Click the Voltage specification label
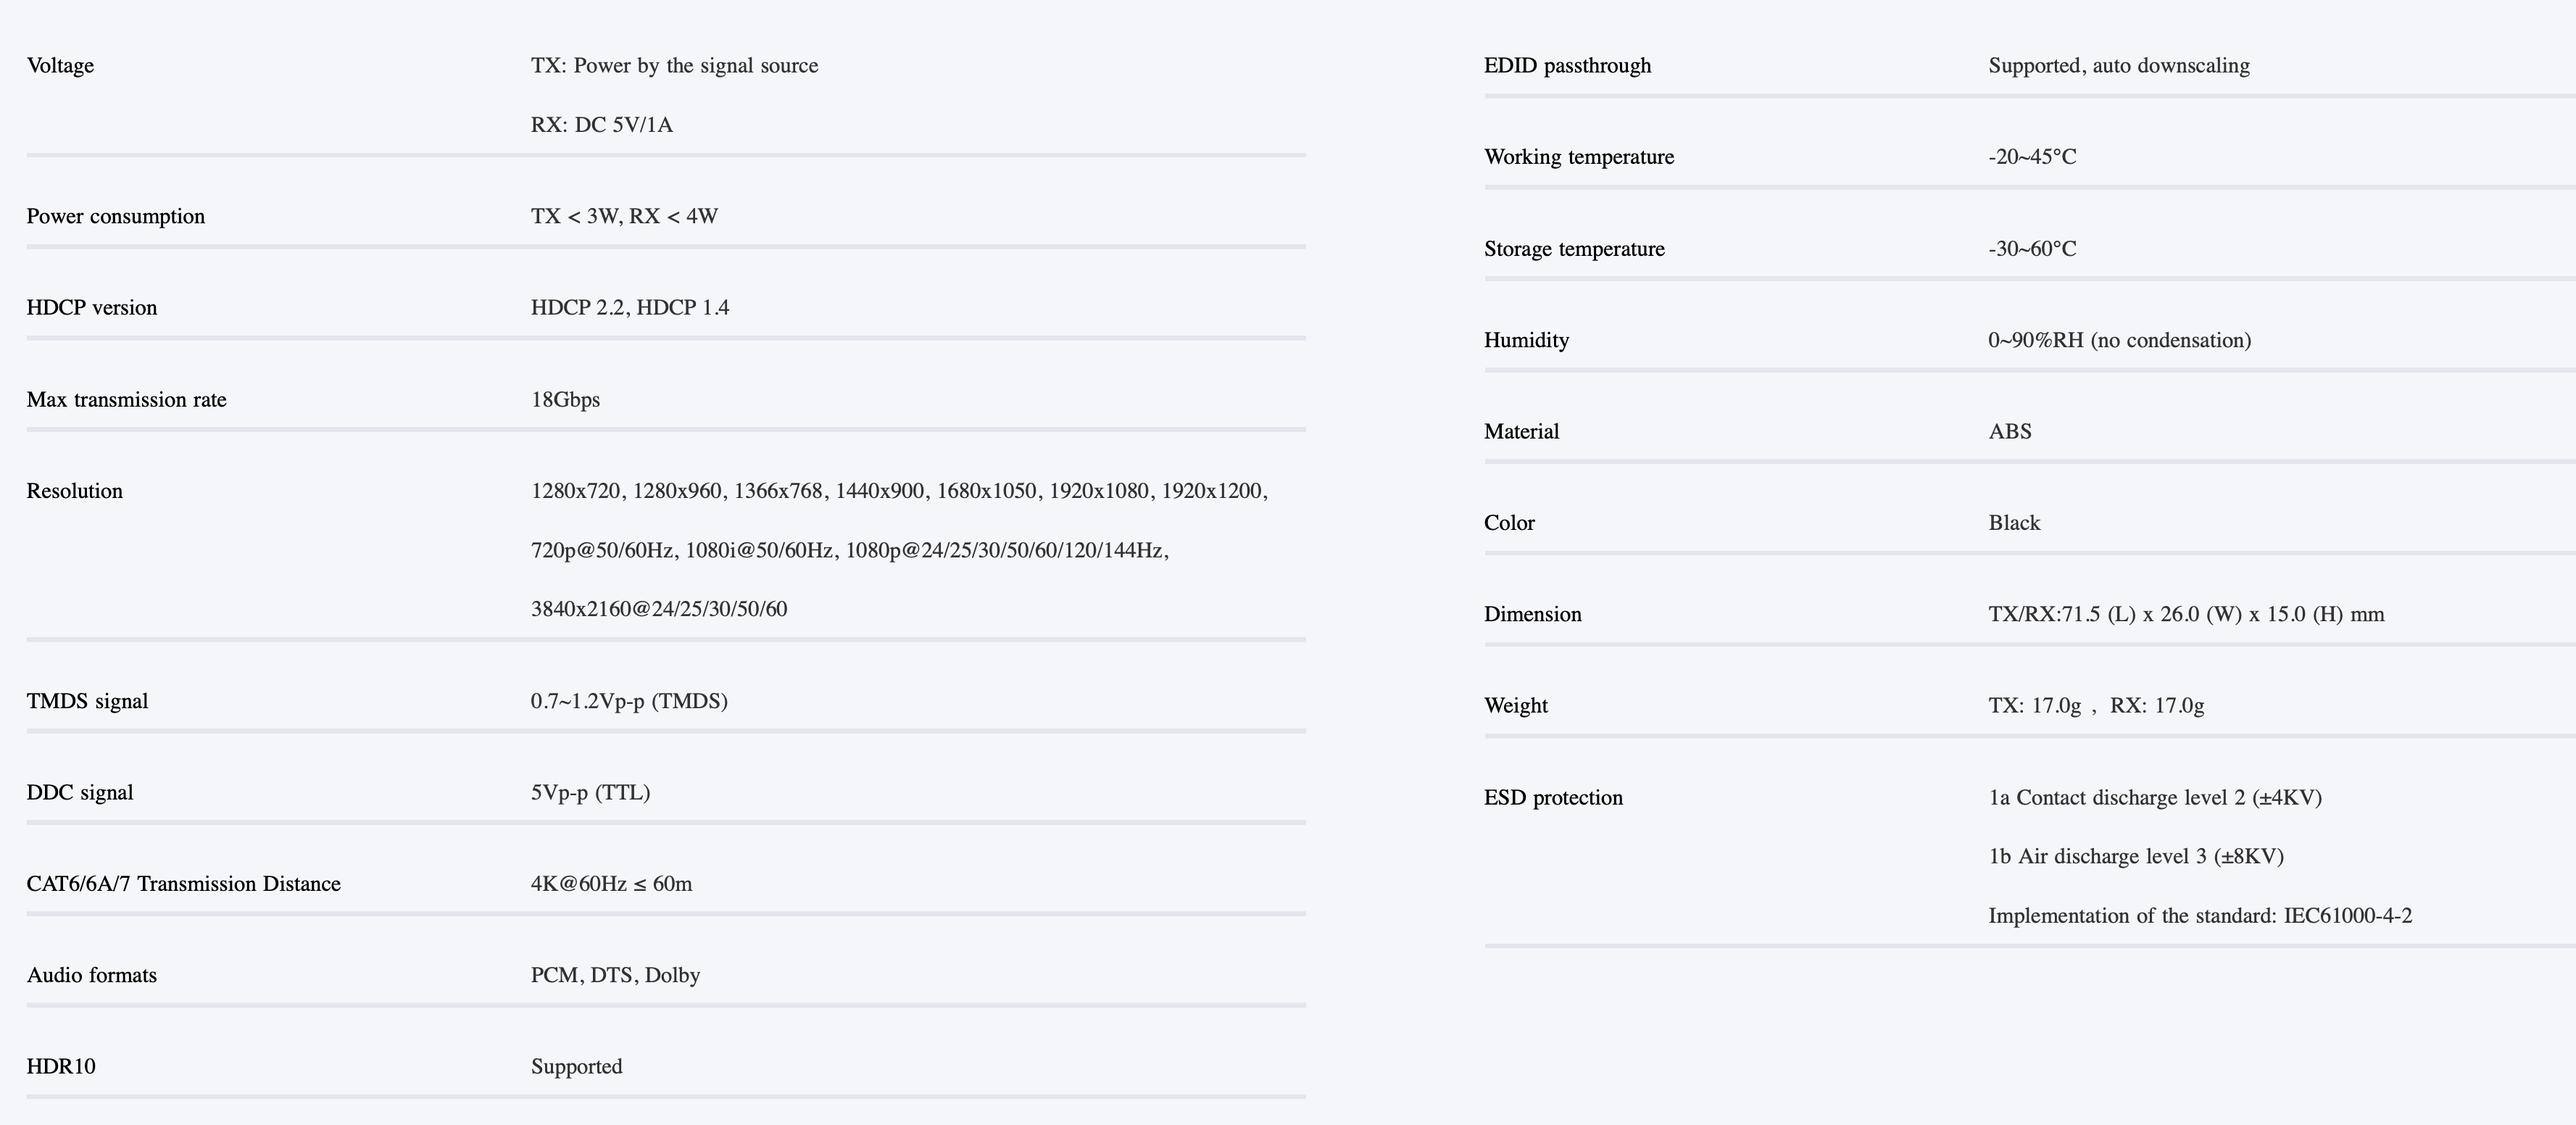Screen dimensions: 2576x1125 tap(60, 66)
